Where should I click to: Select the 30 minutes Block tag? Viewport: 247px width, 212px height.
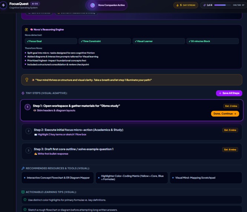213,41
